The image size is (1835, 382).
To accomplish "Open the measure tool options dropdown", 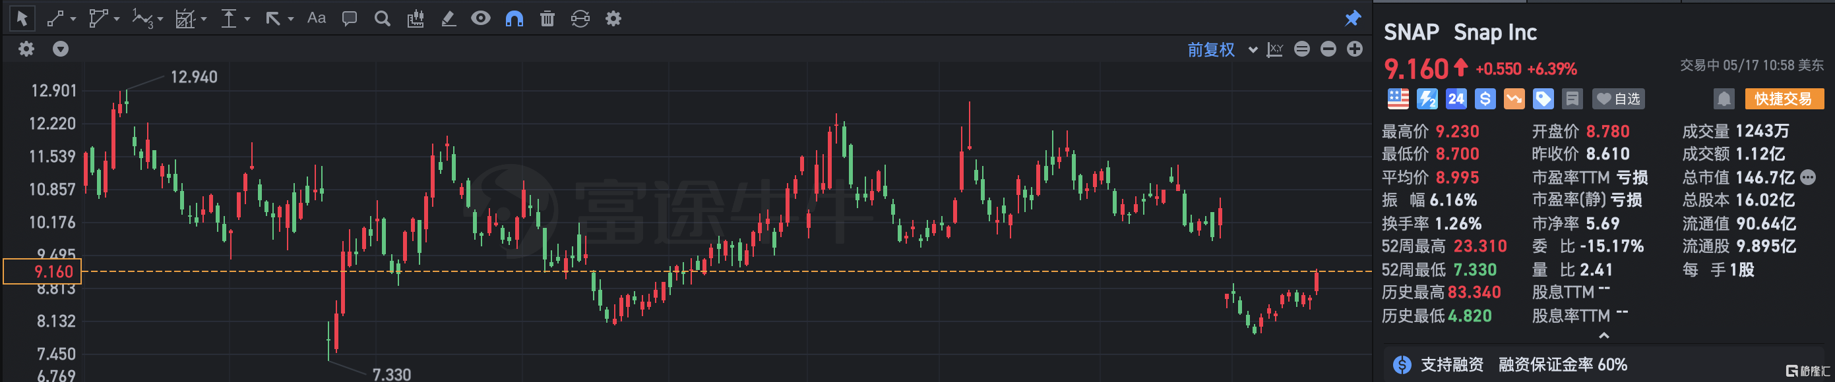I will (247, 19).
